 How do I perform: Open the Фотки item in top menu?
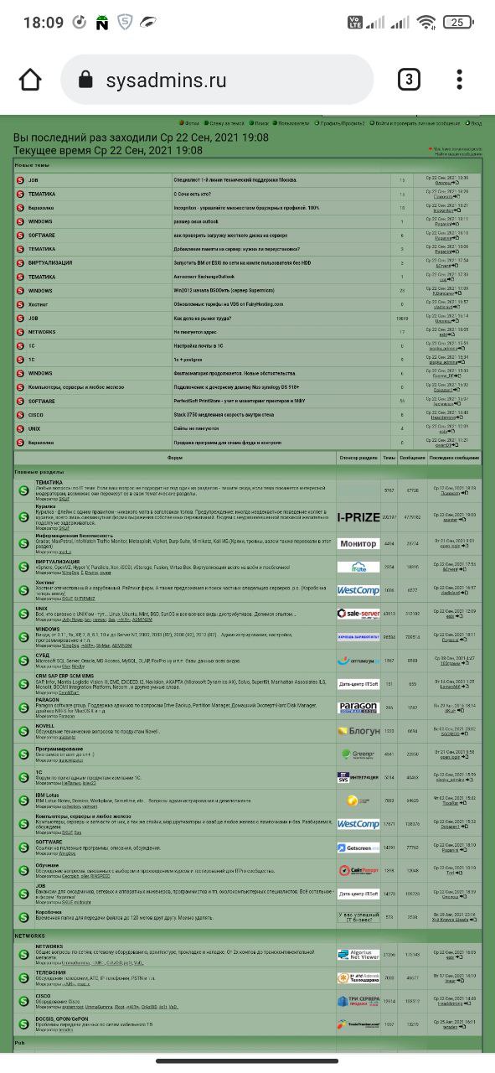(x=190, y=123)
